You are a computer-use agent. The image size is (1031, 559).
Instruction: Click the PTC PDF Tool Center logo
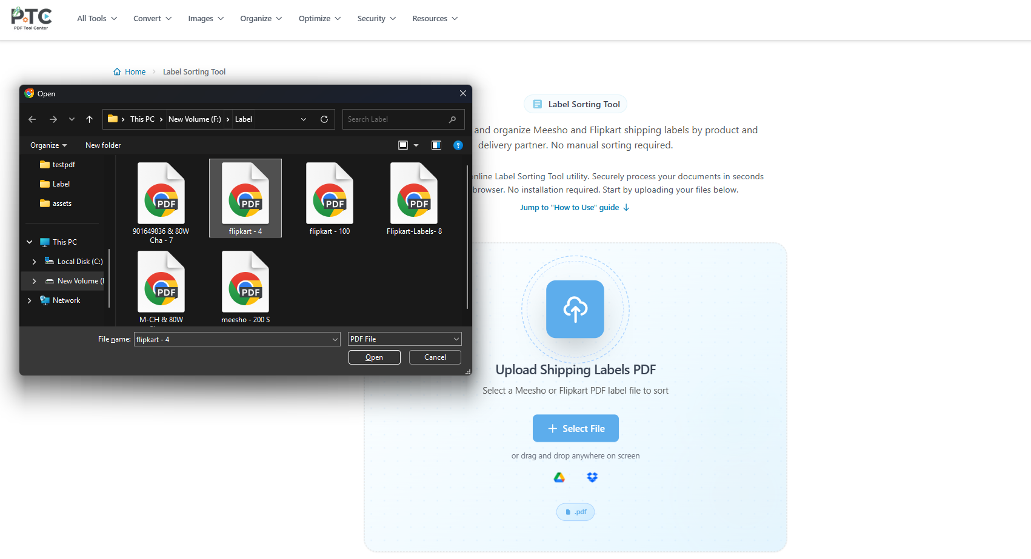(32, 18)
